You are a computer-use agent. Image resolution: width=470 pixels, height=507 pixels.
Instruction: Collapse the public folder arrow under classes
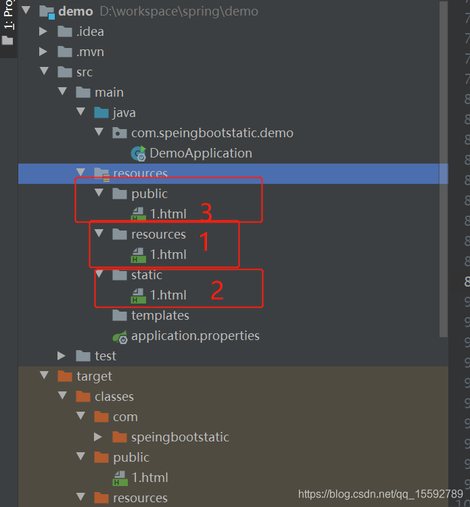click(80, 456)
